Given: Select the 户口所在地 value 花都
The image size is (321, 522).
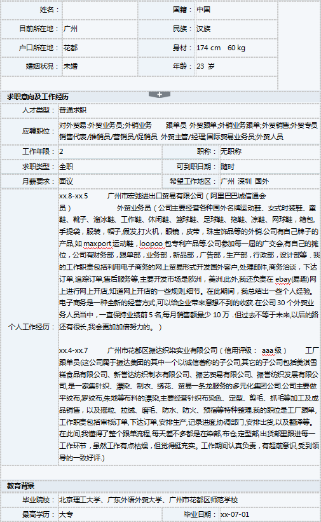Looking at the screenshot, I should click(x=71, y=48).
